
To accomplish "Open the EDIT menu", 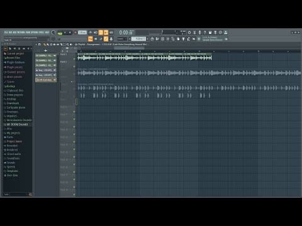I will coord(11,33).
